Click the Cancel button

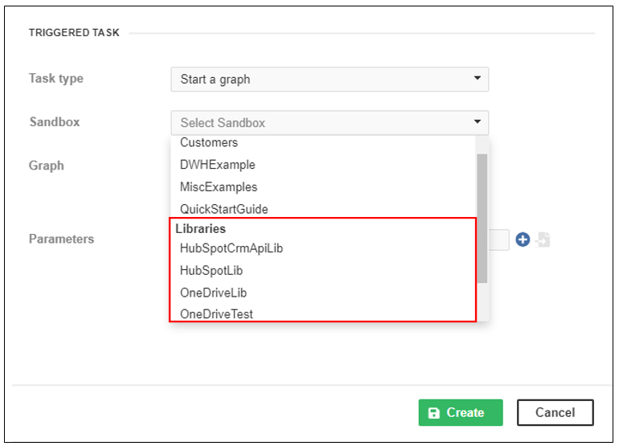(x=555, y=412)
